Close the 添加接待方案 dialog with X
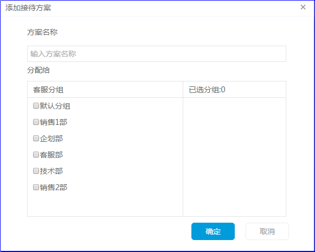This screenshot has height=252, width=315. click(303, 7)
